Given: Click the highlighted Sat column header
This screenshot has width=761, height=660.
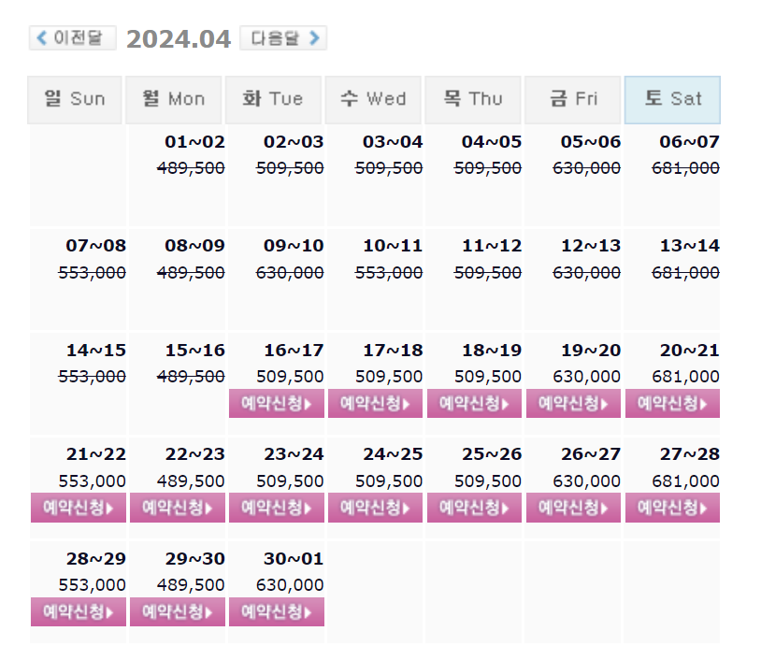Looking at the screenshot, I should coord(673,99).
